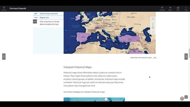Open the Teacher resources icon
This screenshot has width=190, height=107.
pyautogui.click(x=170, y=9)
